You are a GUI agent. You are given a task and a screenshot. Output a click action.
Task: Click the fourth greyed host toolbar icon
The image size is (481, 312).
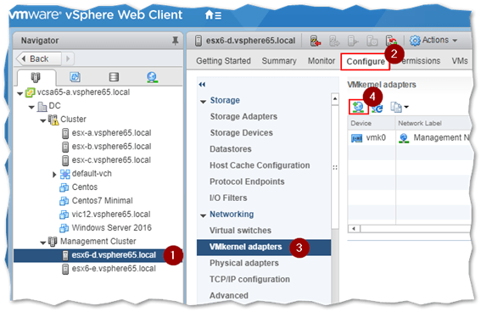(x=372, y=41)
